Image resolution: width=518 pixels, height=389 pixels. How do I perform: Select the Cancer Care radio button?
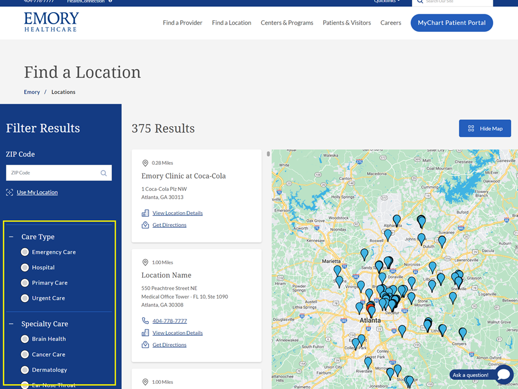click(x=25, y=354)
